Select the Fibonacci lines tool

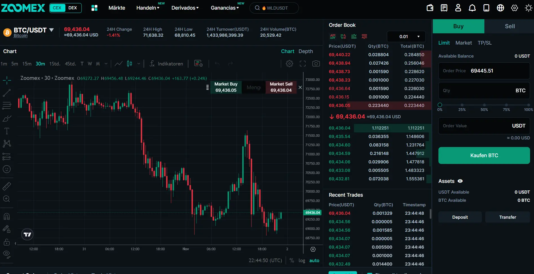[7, 106]
